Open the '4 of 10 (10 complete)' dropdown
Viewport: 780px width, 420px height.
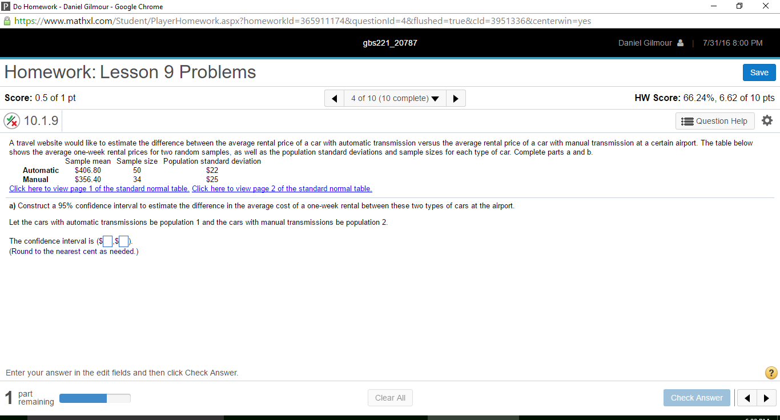tap(395, 98)
